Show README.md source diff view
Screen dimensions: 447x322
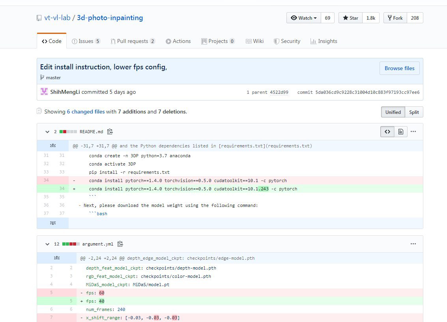point(387,132)
